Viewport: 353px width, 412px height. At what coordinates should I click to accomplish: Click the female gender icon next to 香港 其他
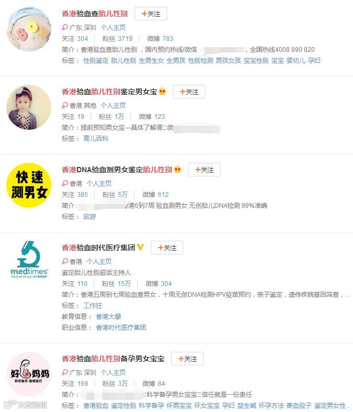click(65, 105)
